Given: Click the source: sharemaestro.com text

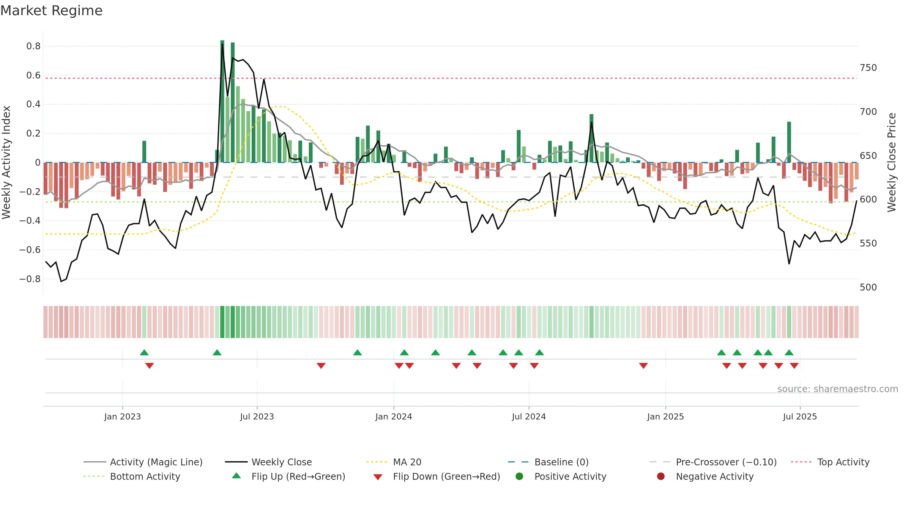Looking at the screenshot, I should (x=838, y=389).
